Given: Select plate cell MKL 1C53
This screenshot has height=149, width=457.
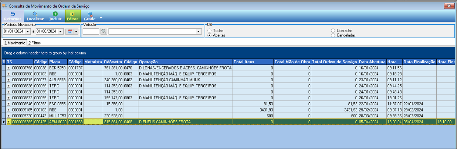Looking at the screenshot, I should tap(57, 116).
